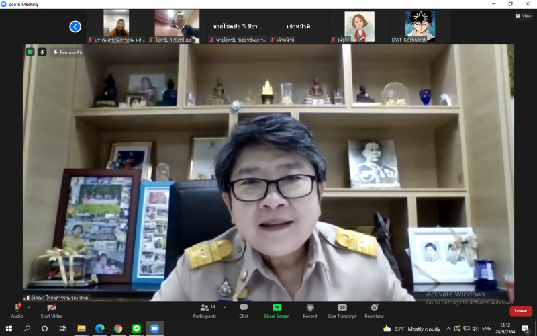537x336 pixels.
Task: Start sharing with Share Screen
Action: click(277, 310)
